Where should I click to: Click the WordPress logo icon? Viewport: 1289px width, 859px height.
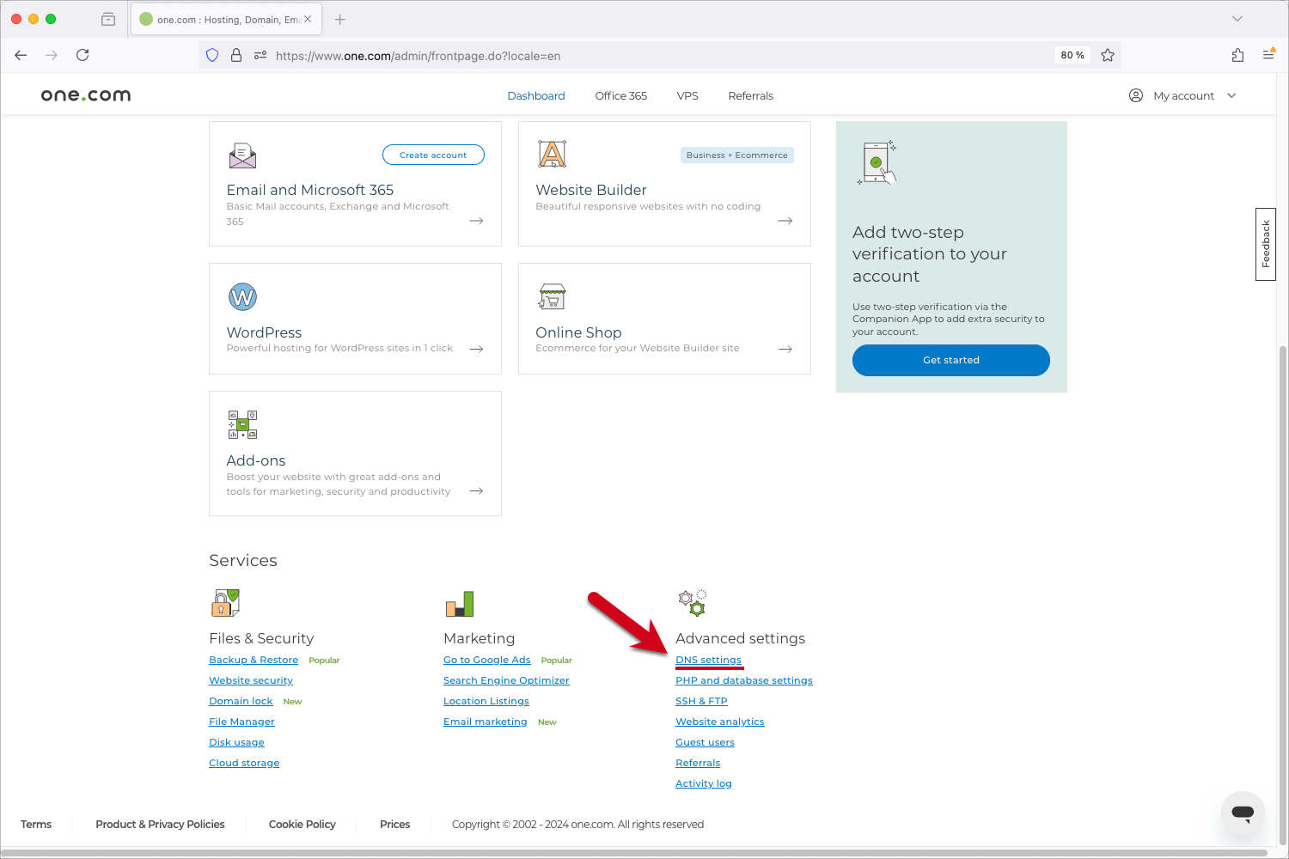(242, 297)
